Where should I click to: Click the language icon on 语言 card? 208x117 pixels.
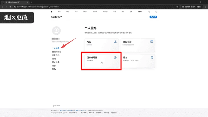[x=152, y=57]
